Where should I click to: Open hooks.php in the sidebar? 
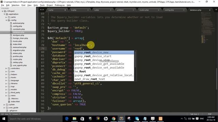coord(17,41)
